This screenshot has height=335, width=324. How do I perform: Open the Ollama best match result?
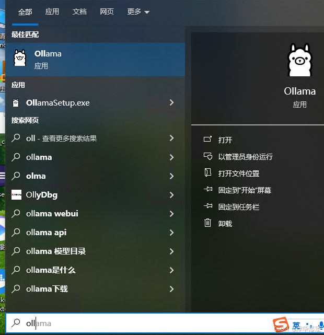[95, 60]
